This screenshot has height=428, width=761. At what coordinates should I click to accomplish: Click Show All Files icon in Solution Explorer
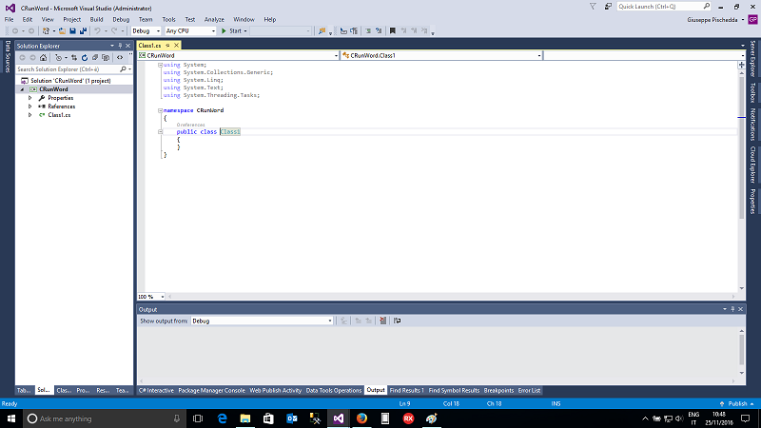[106, 58]
